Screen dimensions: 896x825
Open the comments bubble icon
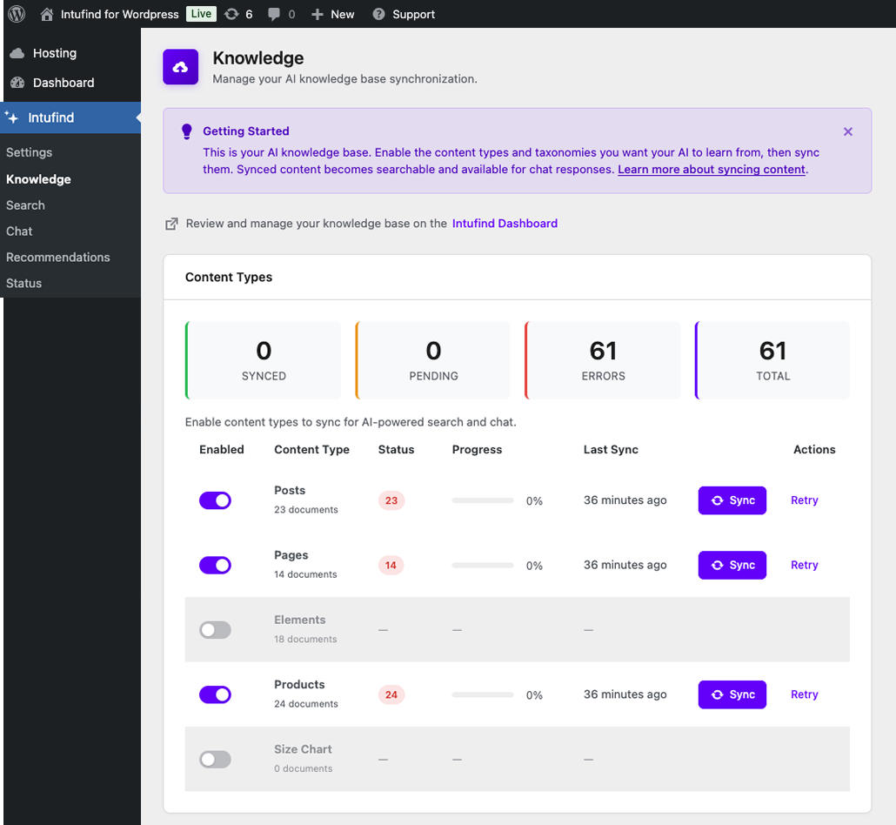(x=275, y=14)
